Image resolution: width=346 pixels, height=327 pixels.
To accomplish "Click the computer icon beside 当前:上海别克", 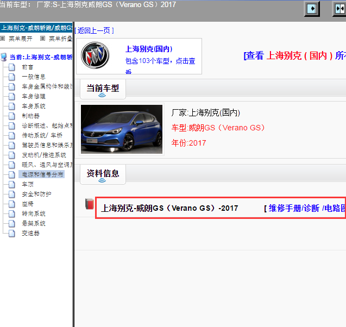I will click(x=4, y=57).
